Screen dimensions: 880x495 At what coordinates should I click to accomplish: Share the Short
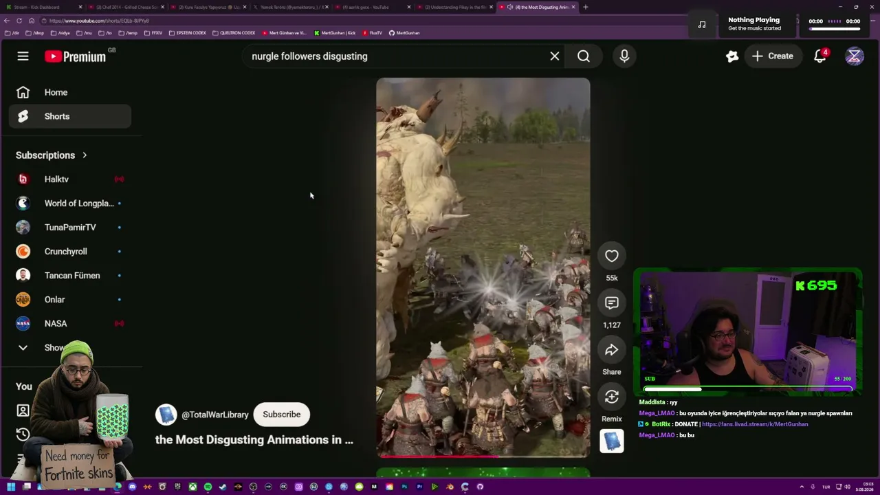click(x=612, y=350)
